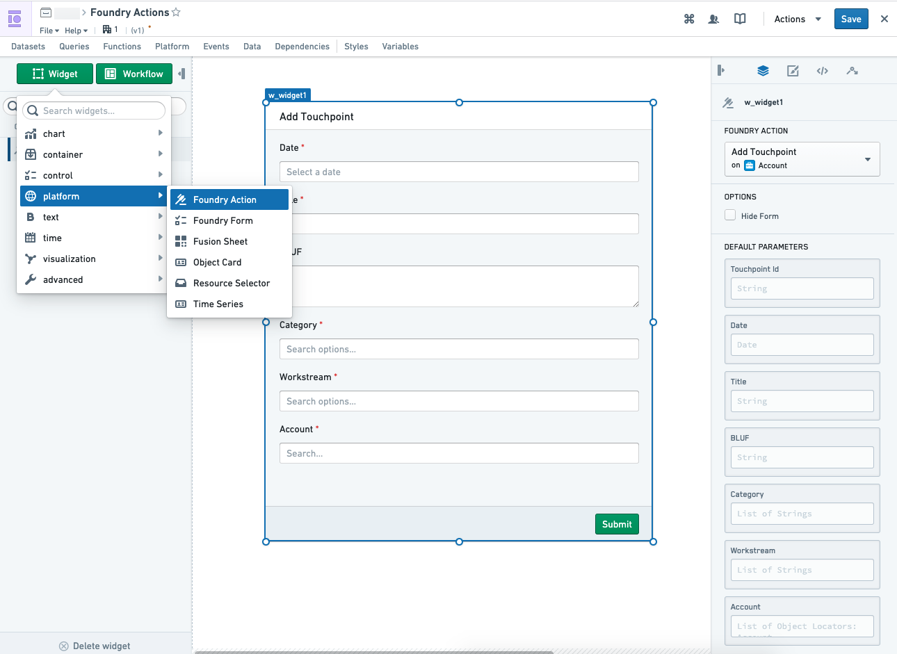Open the collaborators people icon
This screenshot has width=897, height=654.
[713, 19]
